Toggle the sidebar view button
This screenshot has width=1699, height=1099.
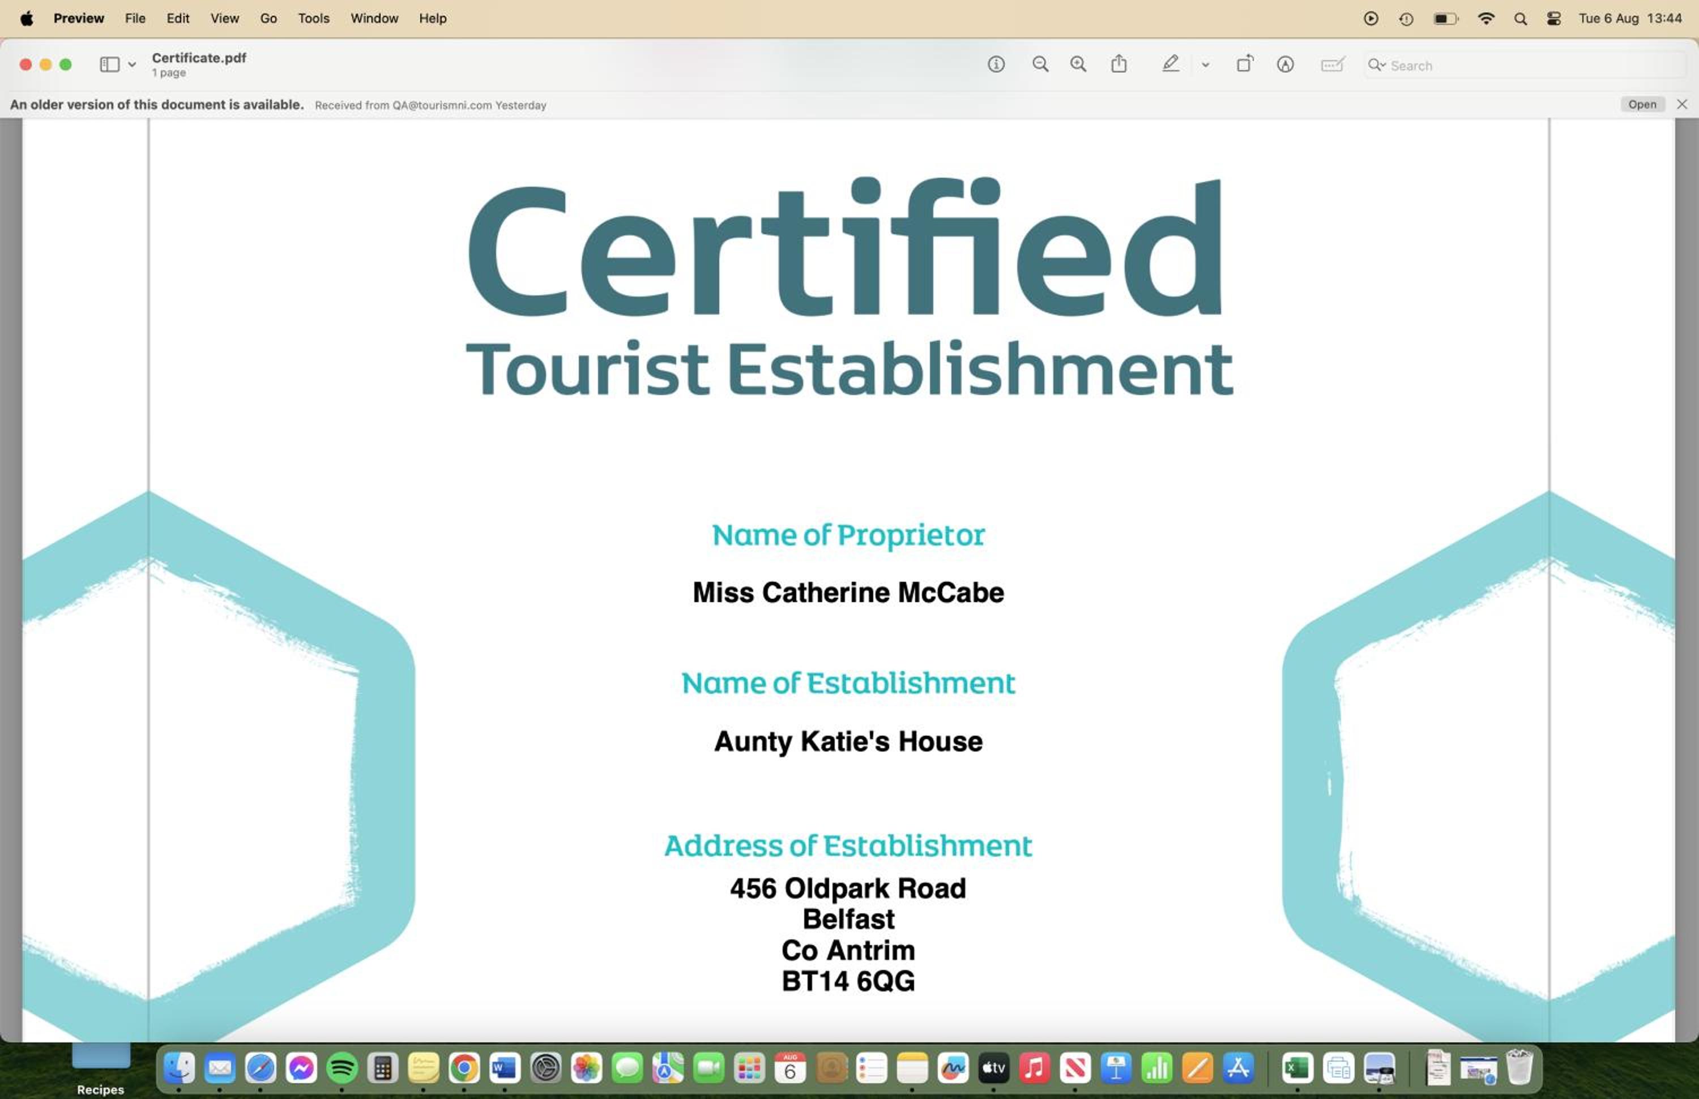click(109, 65)
